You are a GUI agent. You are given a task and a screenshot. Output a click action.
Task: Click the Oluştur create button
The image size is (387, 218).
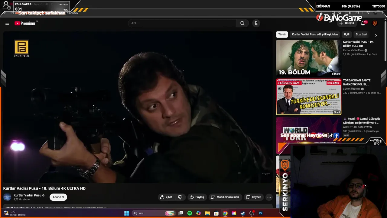click(x=346, y=23)
